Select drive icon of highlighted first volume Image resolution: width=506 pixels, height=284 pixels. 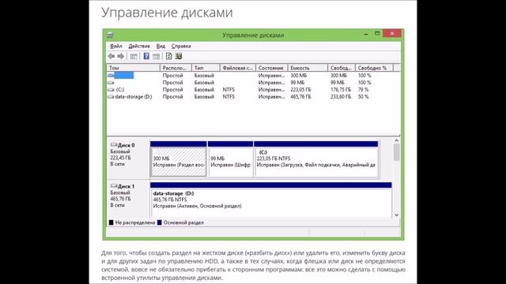coord(111,76)
